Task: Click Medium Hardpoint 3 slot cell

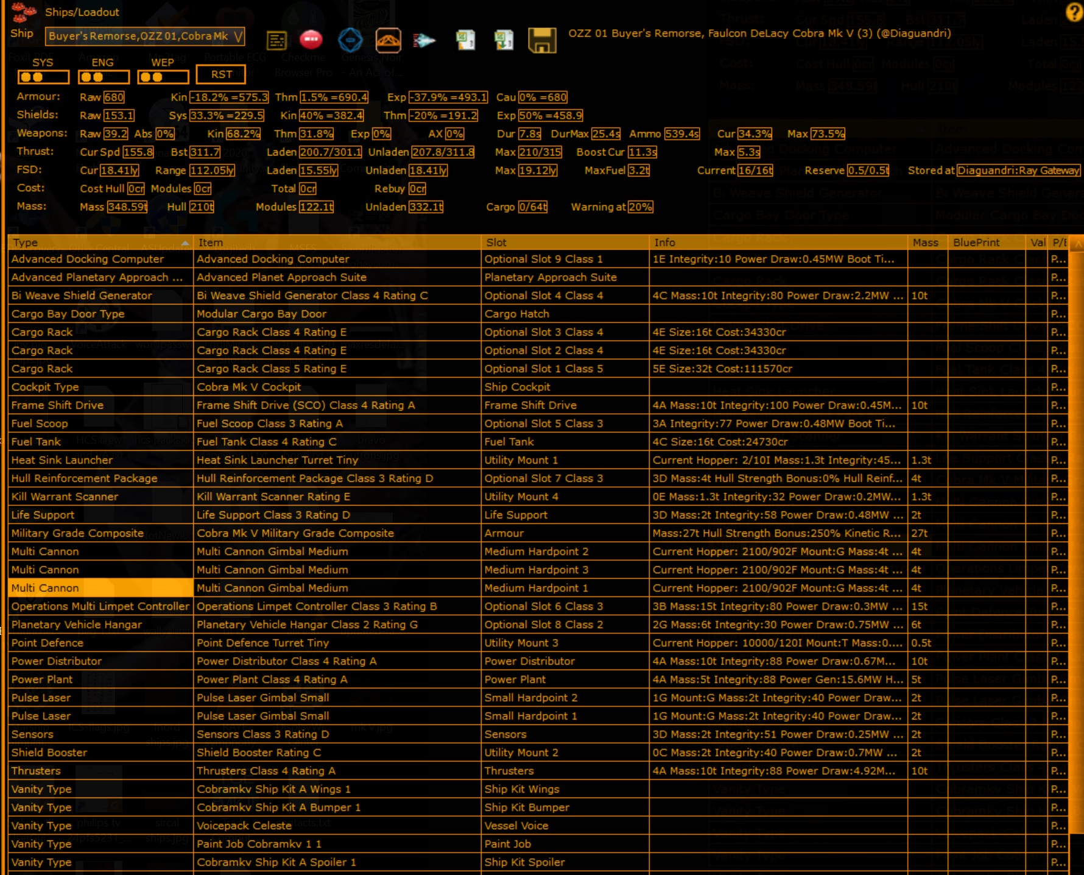Action: [565, 570]
